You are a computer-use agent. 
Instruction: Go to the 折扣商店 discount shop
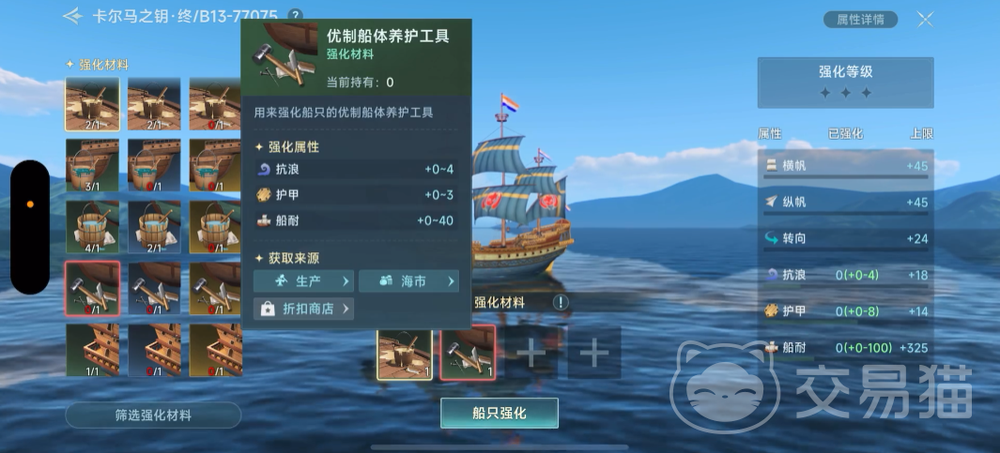point(303,309)
